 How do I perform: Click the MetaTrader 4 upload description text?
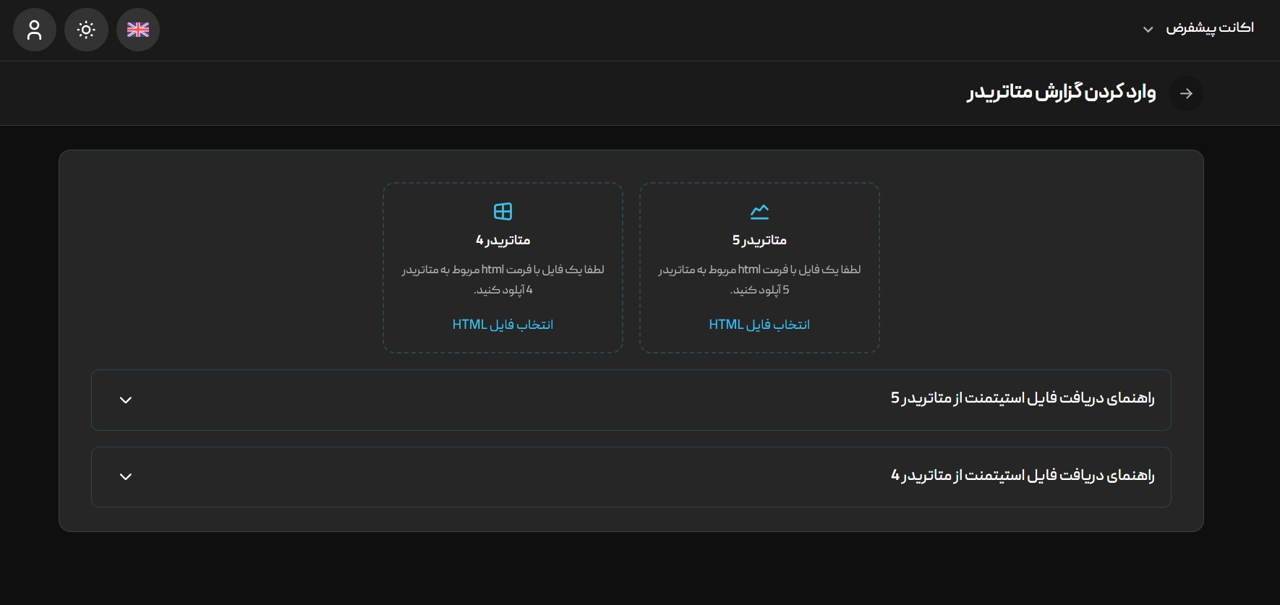(503, 280)
